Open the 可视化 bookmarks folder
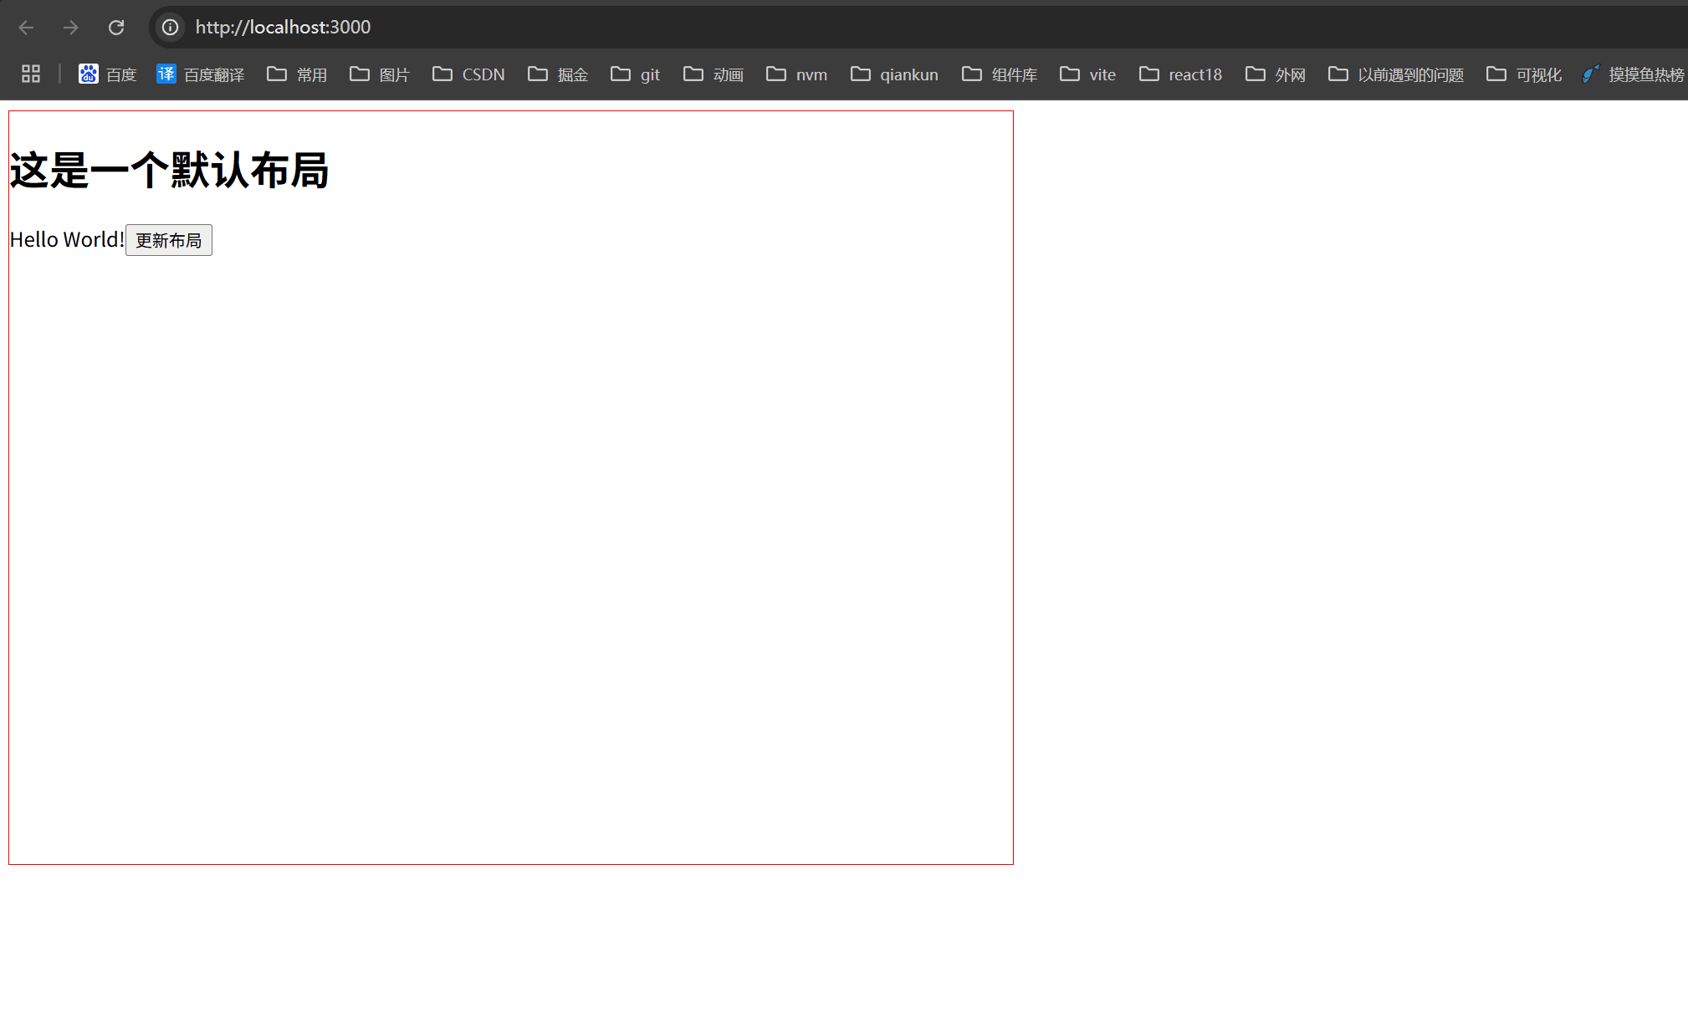1688x1023 pixels. 1523,74
